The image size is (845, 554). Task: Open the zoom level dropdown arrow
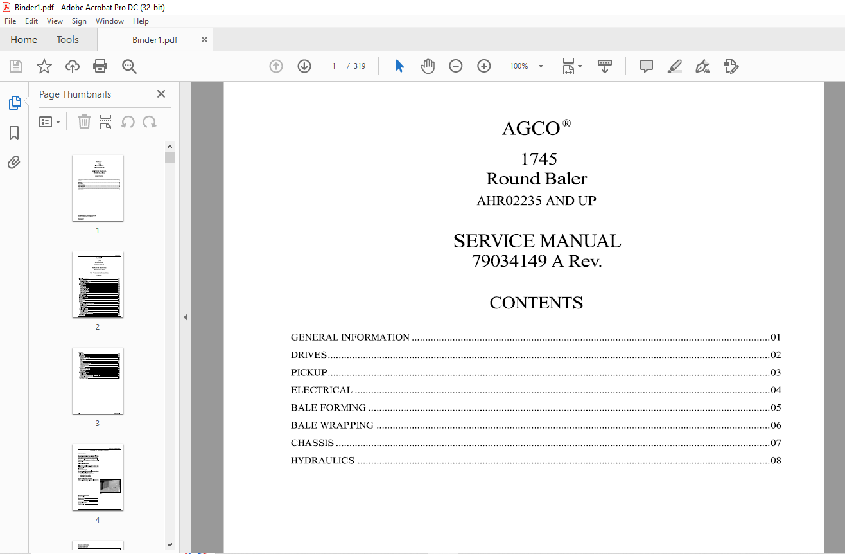pos(541,66)
